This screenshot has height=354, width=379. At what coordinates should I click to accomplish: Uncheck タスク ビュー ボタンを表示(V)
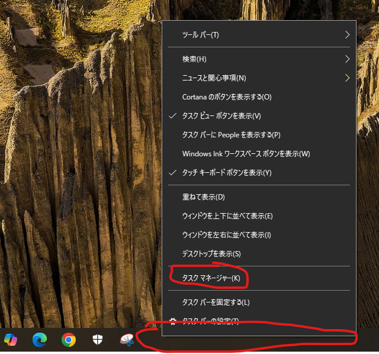[x=259, y=116]
